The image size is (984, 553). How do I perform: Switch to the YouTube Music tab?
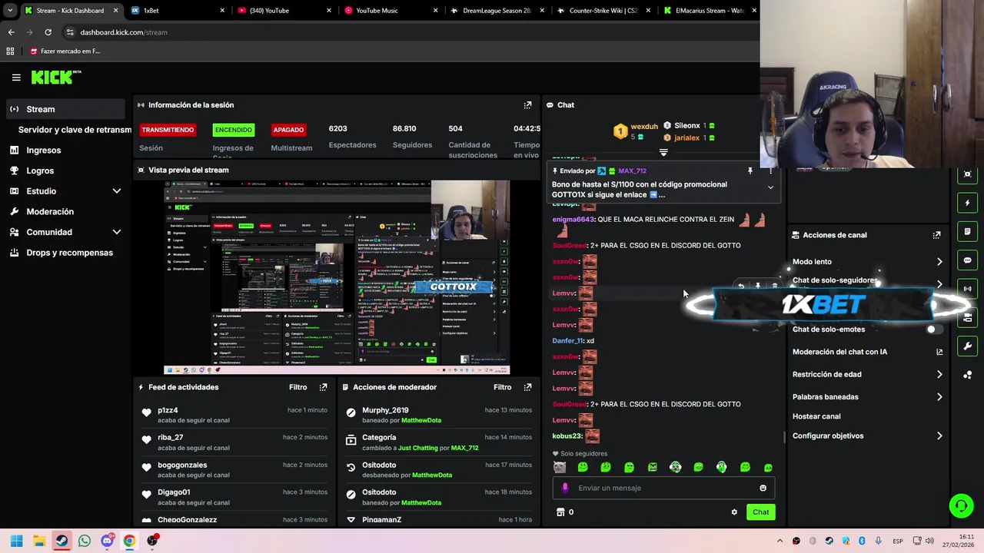[x=391, y=11]
